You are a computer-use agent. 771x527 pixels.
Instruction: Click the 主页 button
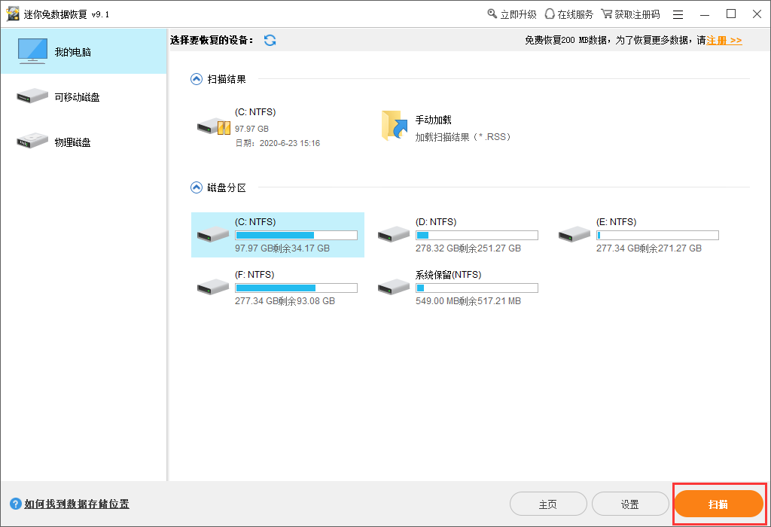tap(548, 504)
